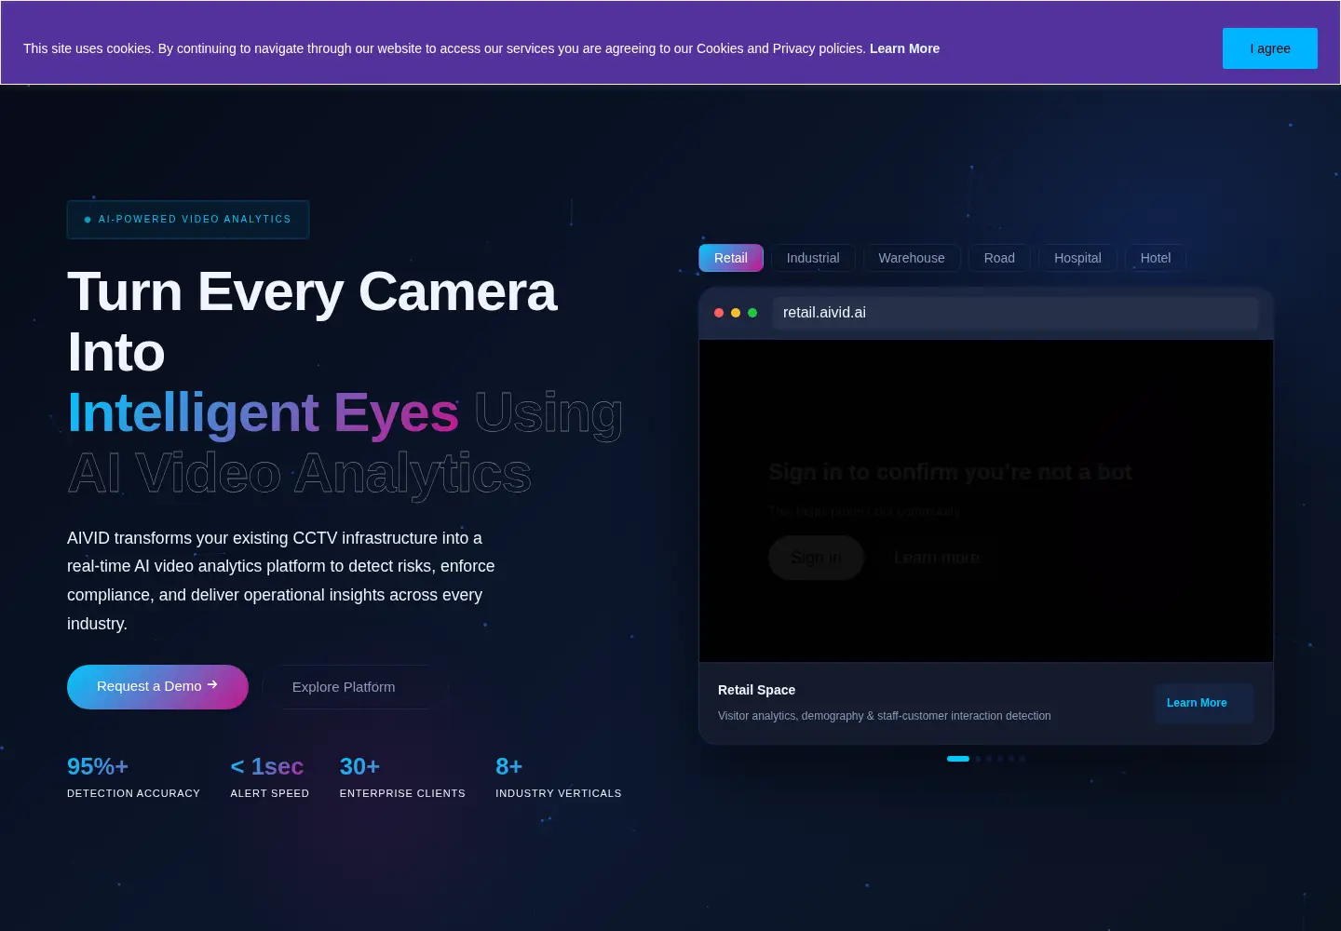Switch to the Hospital tab

tap(1077, 258)
